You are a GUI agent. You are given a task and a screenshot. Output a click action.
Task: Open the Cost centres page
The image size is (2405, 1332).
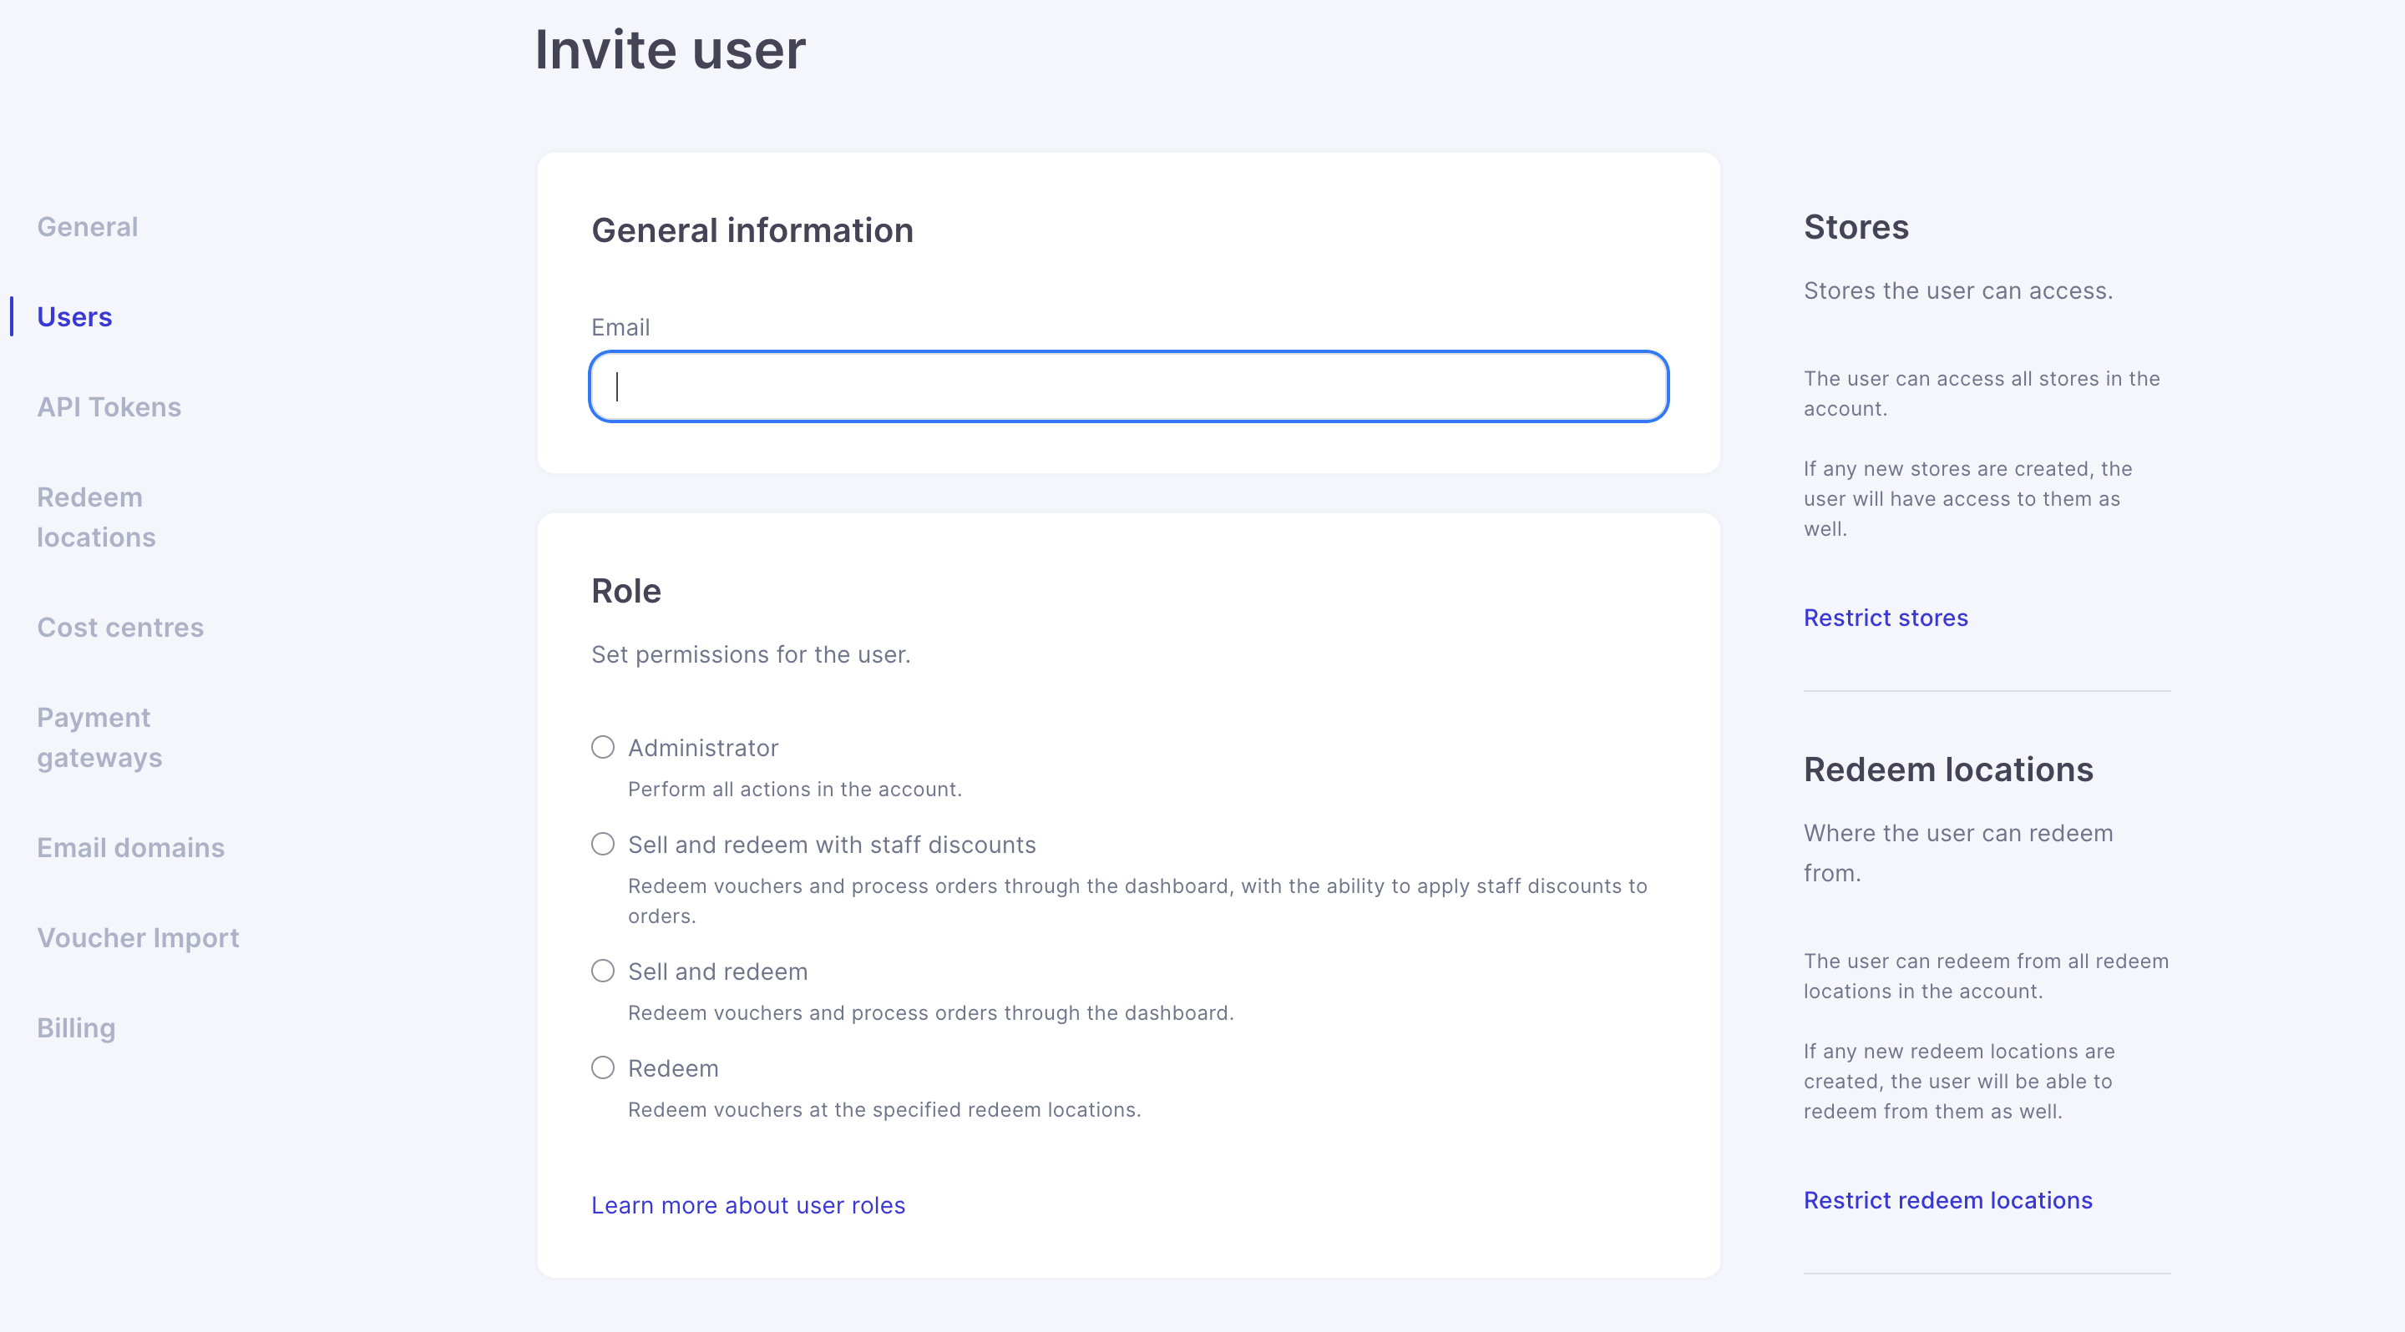[x=120, y=627]
